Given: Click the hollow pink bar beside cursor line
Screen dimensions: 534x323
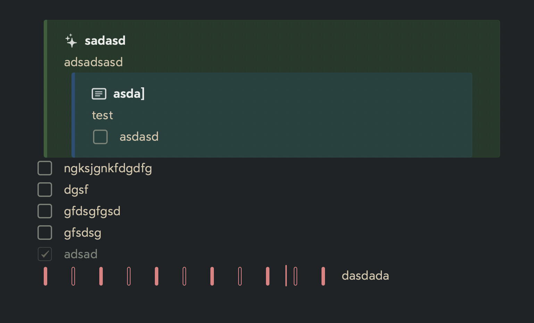Looking at the screenshot, I should (x=295, y=276).
